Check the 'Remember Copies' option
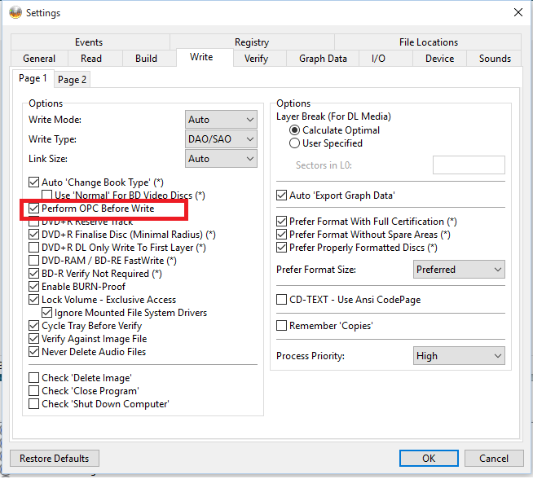 (282, 326)
